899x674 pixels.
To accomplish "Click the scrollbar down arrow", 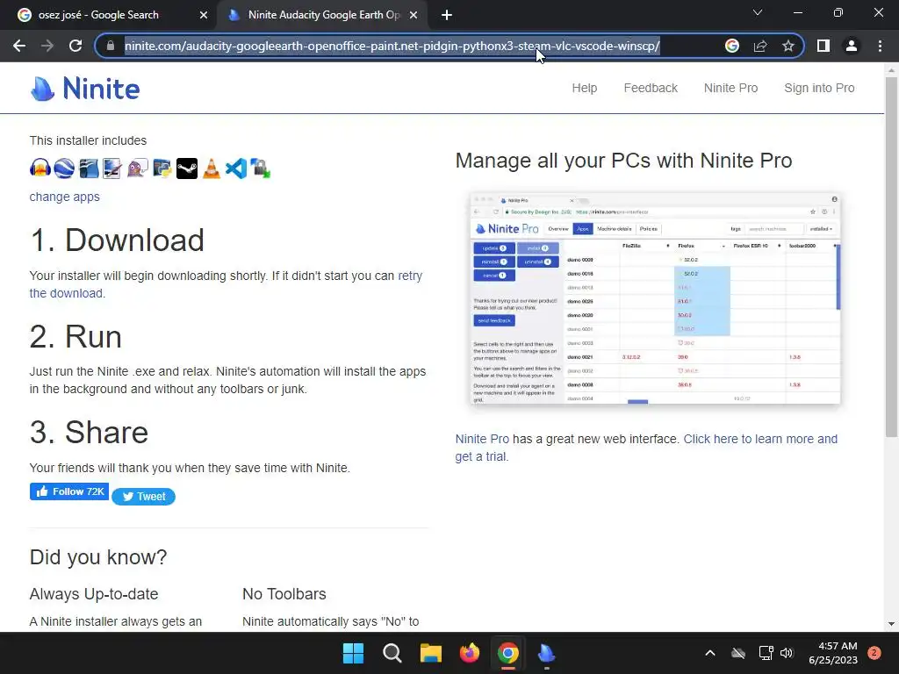I will click(892, 624).
